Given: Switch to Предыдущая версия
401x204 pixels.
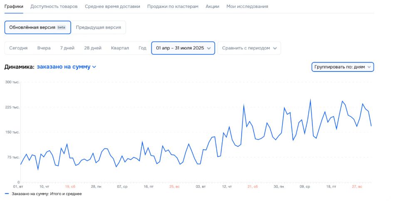Looking at the screenshot, I should coord(99,27).
